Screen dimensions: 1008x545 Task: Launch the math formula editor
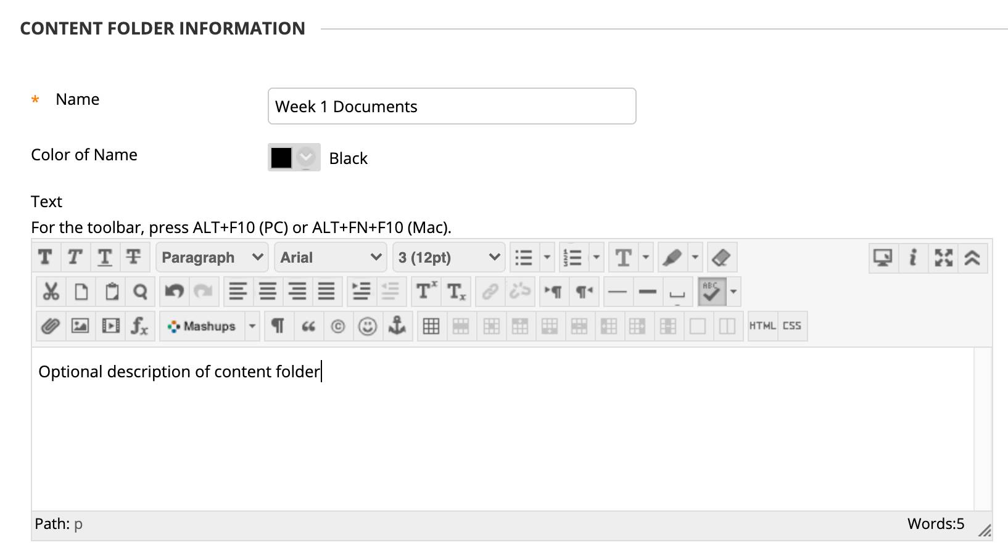click(x=139, y=326)
